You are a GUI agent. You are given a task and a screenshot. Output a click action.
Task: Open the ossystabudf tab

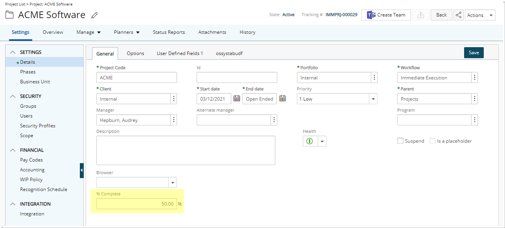click(x=229, y=53)
